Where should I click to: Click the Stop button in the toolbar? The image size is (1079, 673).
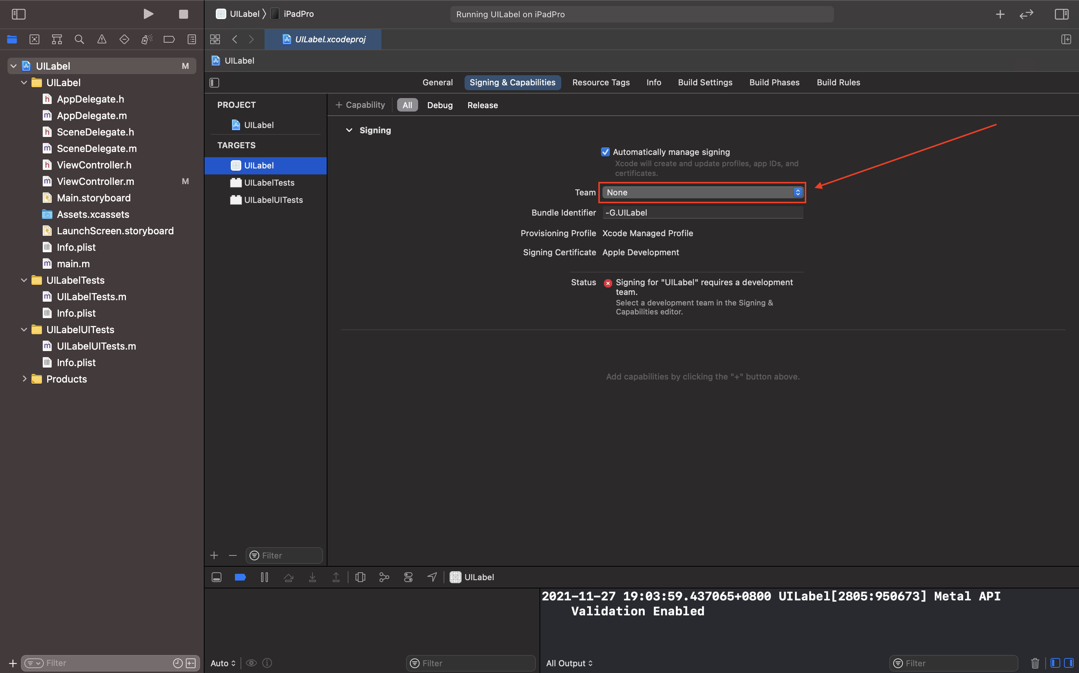183,14
